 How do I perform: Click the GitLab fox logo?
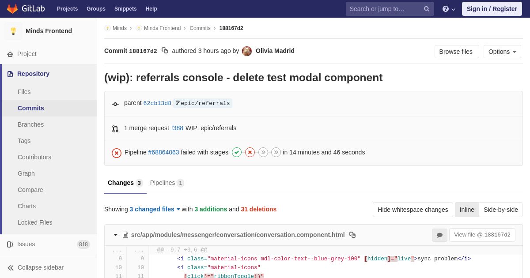pyautogui.click(x=12, y=9)
